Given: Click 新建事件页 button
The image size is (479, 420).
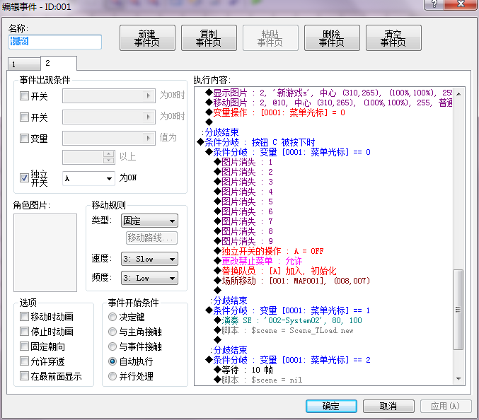Looking at the screenshot, I should (x=147, y=38).
